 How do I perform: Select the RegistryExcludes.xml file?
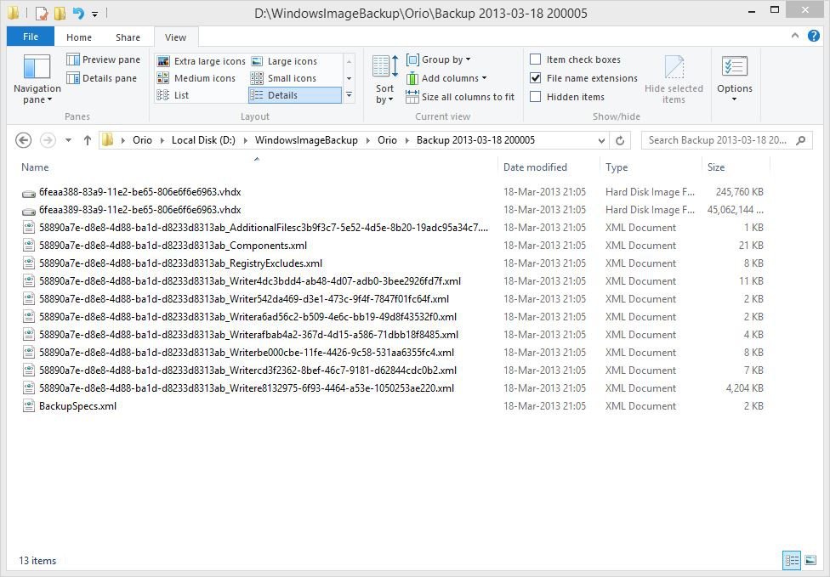[x=180, y=263]
